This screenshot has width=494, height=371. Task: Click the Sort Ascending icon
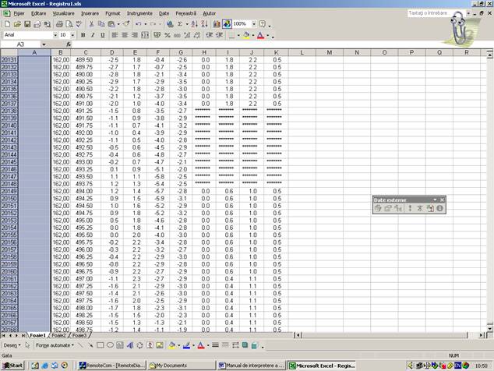tap(195, 24)
